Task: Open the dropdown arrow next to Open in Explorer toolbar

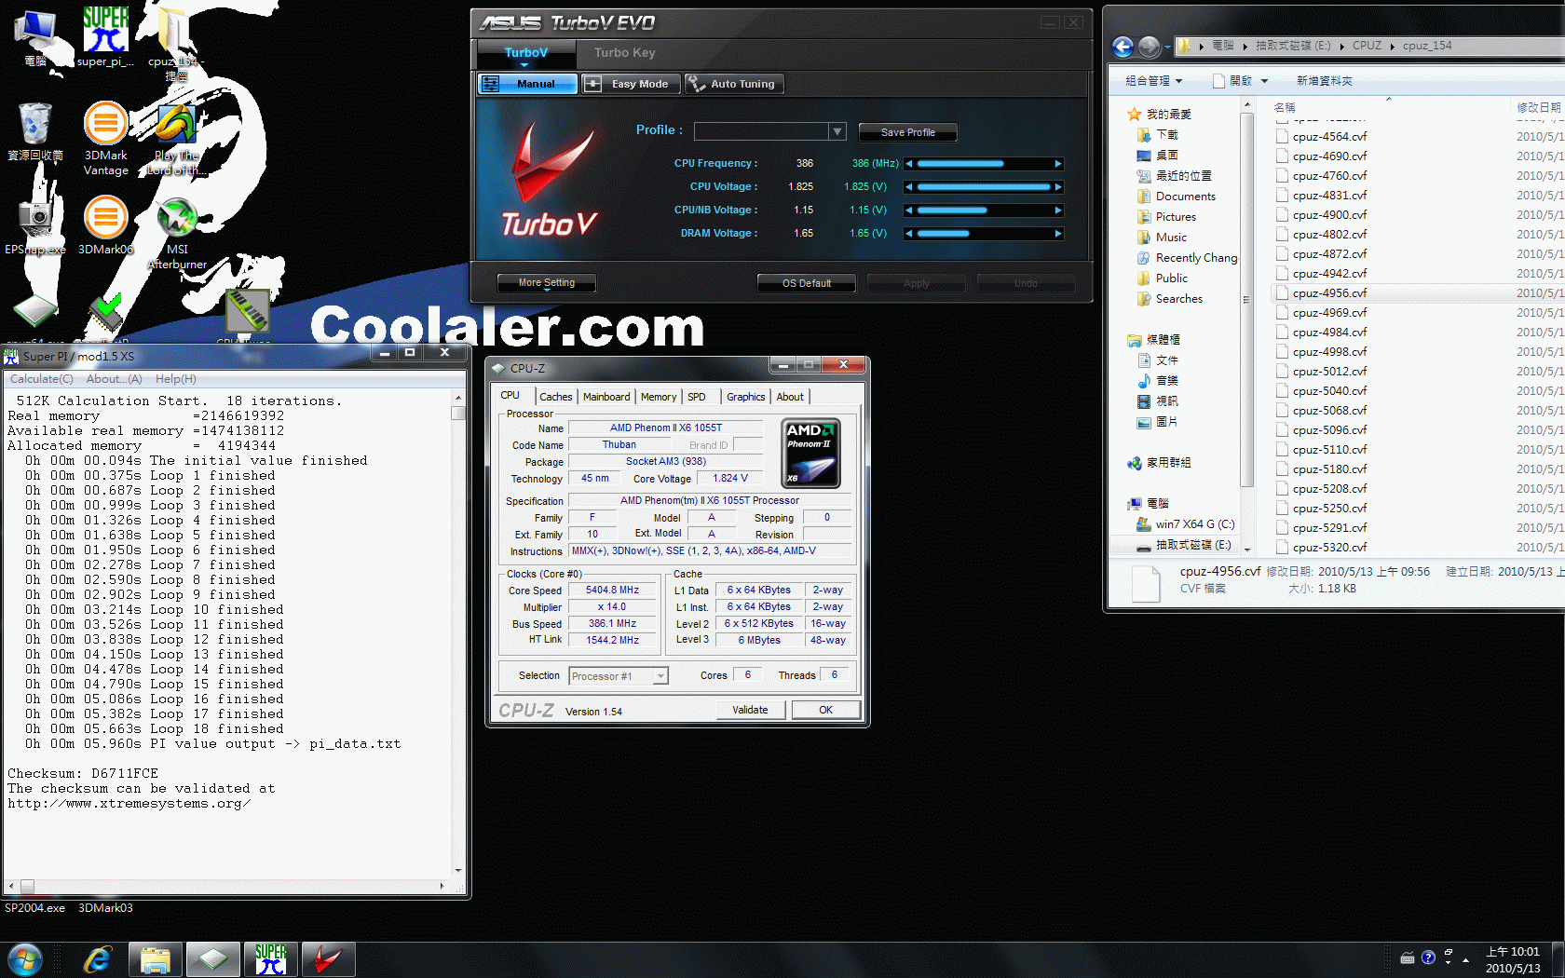Action: (x=1264, y=81)
